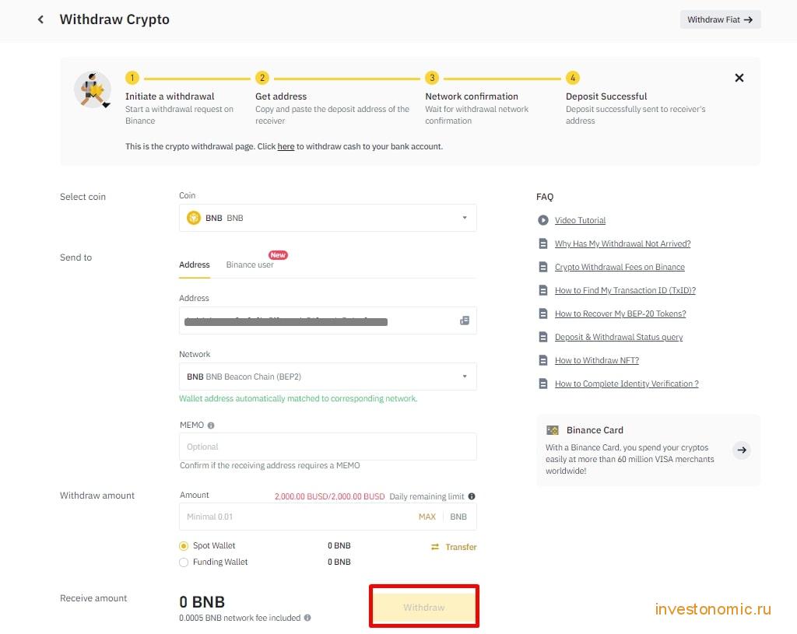Click the 'Initiate a withdrawal' step heading
The image size is (797, 634).
(x=170, y=96)
